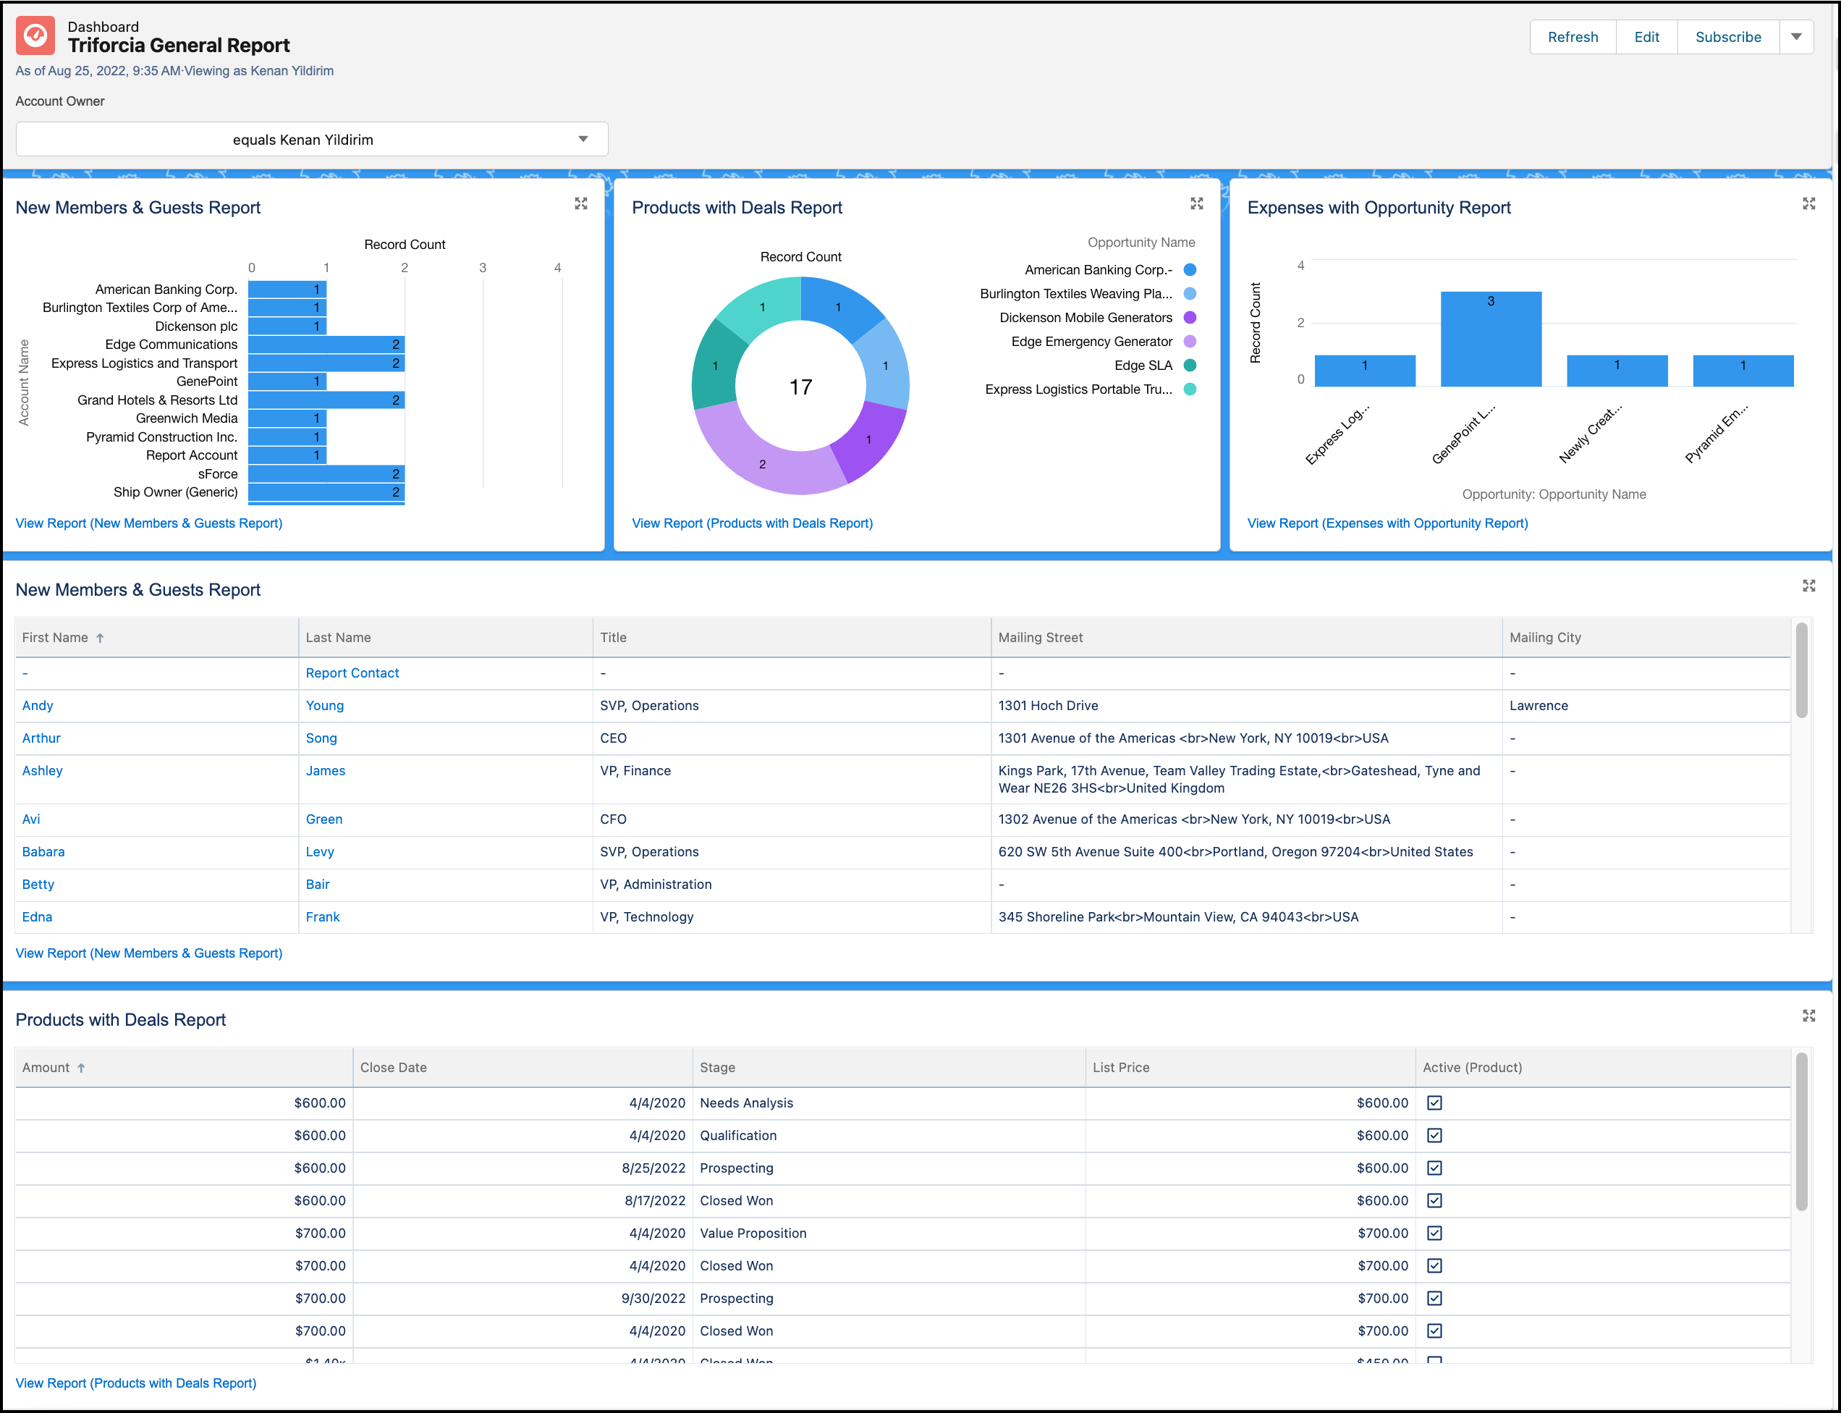The height and width of the screenshot is (1413, 1841).
Task: Open View Report link under bar chart
Action: [149, 523]
